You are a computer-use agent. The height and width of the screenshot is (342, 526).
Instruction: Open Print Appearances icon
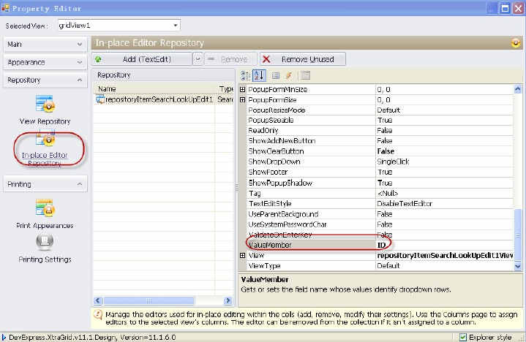[x=45, y=208]
